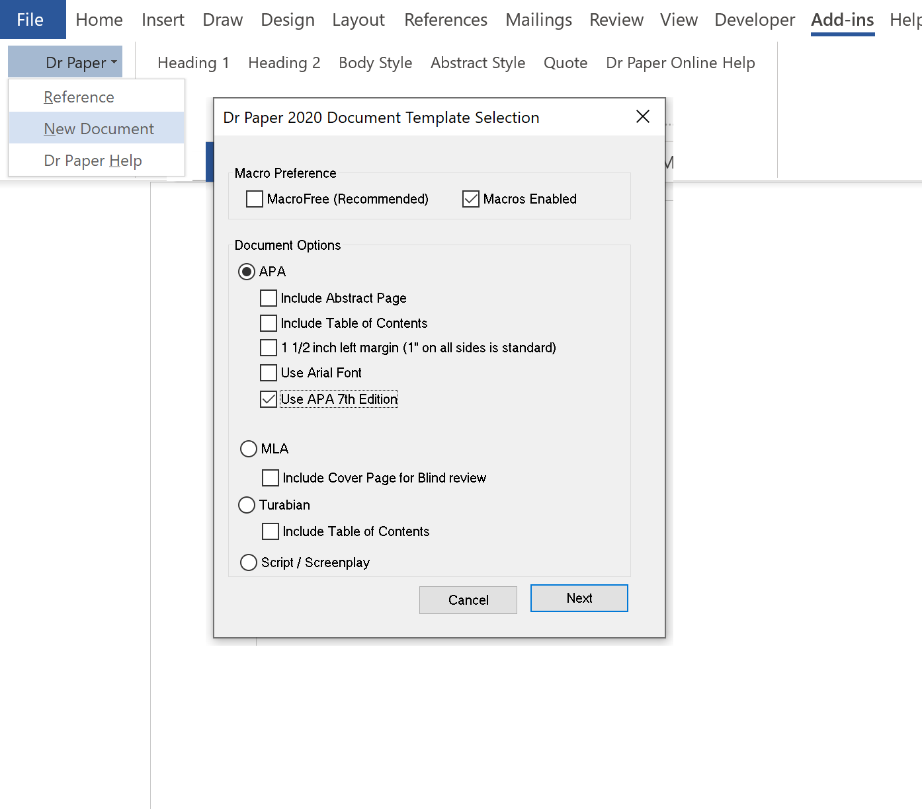Uncheck the Macros Enabled checkbox
The height and width of the screenshot is (809, 922).
(x=471, y=199)
